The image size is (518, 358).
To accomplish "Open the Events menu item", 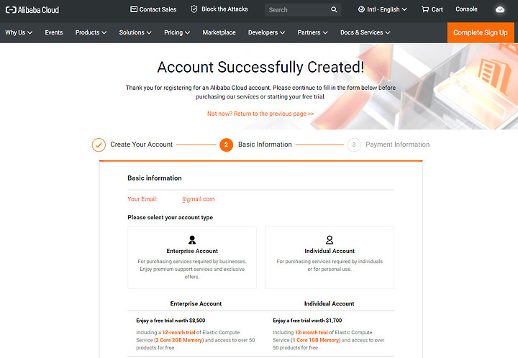I will click(x=54, y=32).
